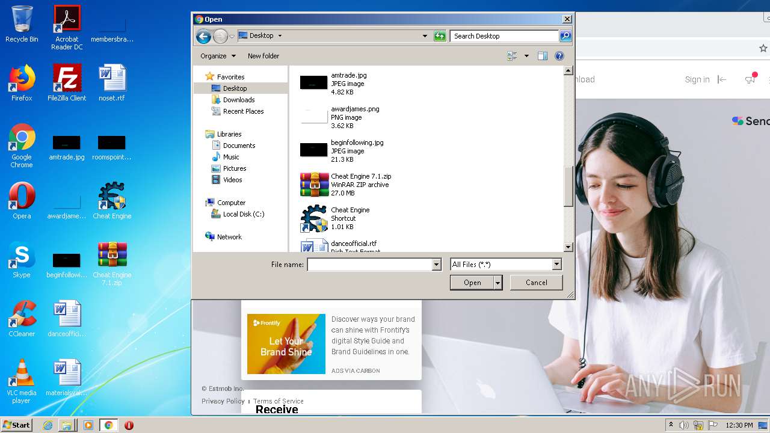Select Local Disk (C:)
Screen dimensions: 770x433
click(243, 214)
